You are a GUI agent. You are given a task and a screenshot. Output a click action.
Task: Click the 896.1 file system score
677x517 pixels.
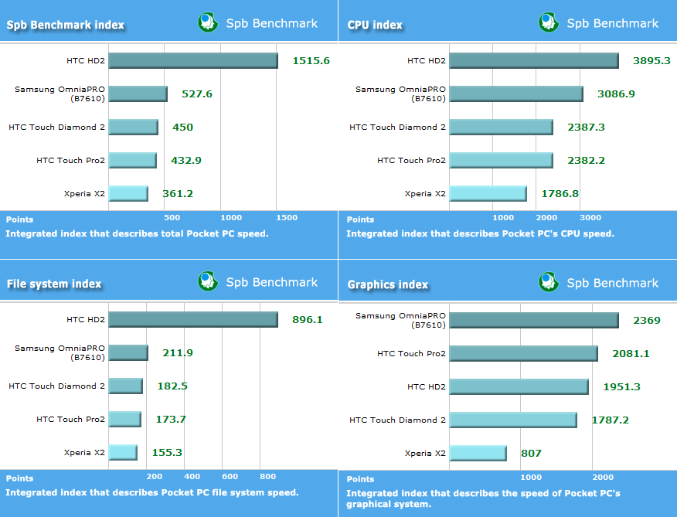click(x=308, y=320)
